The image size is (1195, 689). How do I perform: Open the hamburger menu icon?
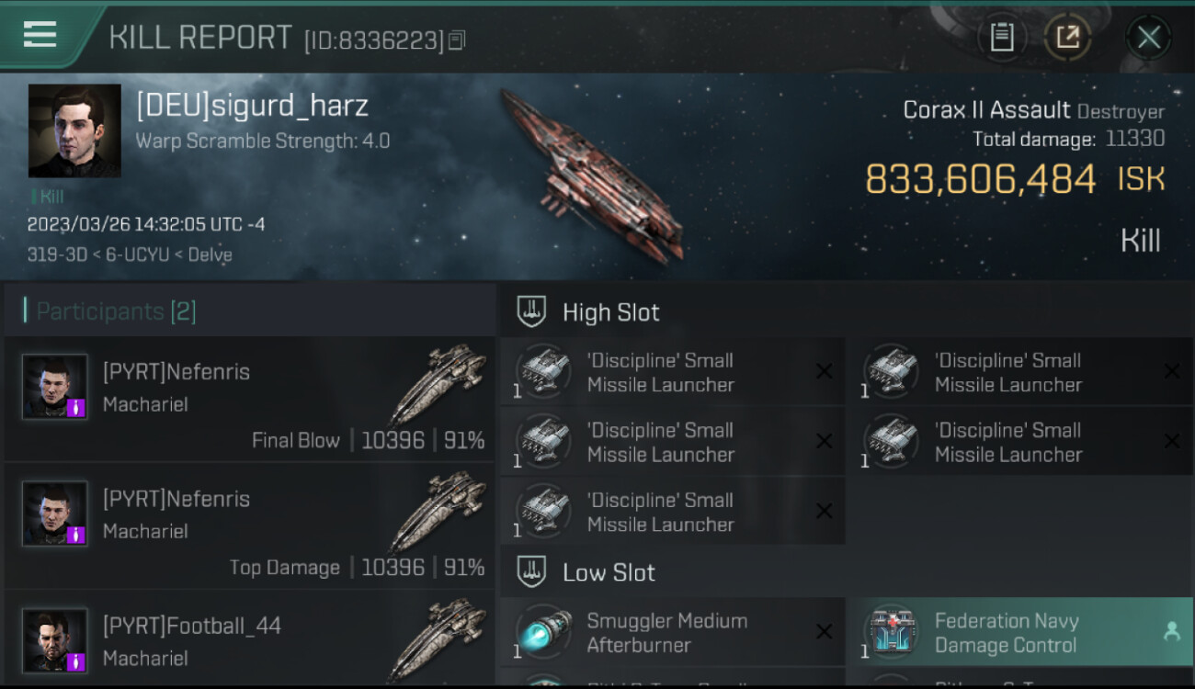point(40,34)
